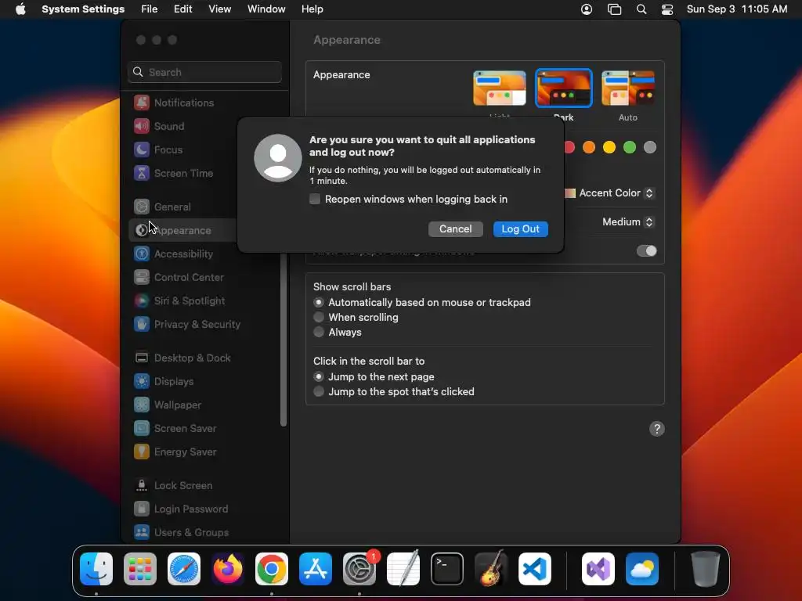
Task: Open Terminal from the Dock
Action: pos(447,569)
